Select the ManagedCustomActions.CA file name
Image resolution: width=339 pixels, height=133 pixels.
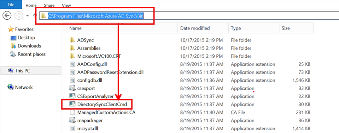(106, 112)
